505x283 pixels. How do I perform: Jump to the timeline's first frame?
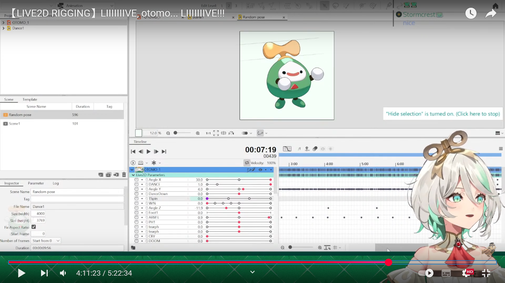click(133, 151)
